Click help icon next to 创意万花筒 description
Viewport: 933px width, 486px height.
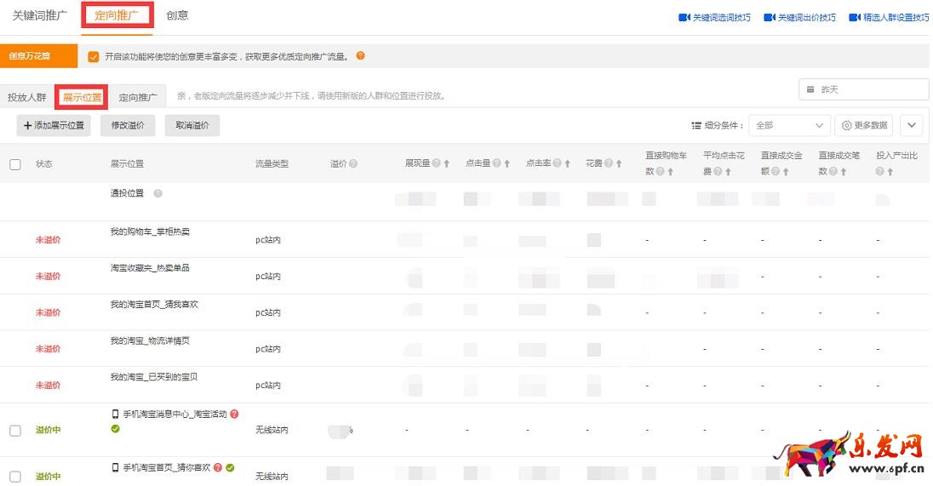pos(361,56)
